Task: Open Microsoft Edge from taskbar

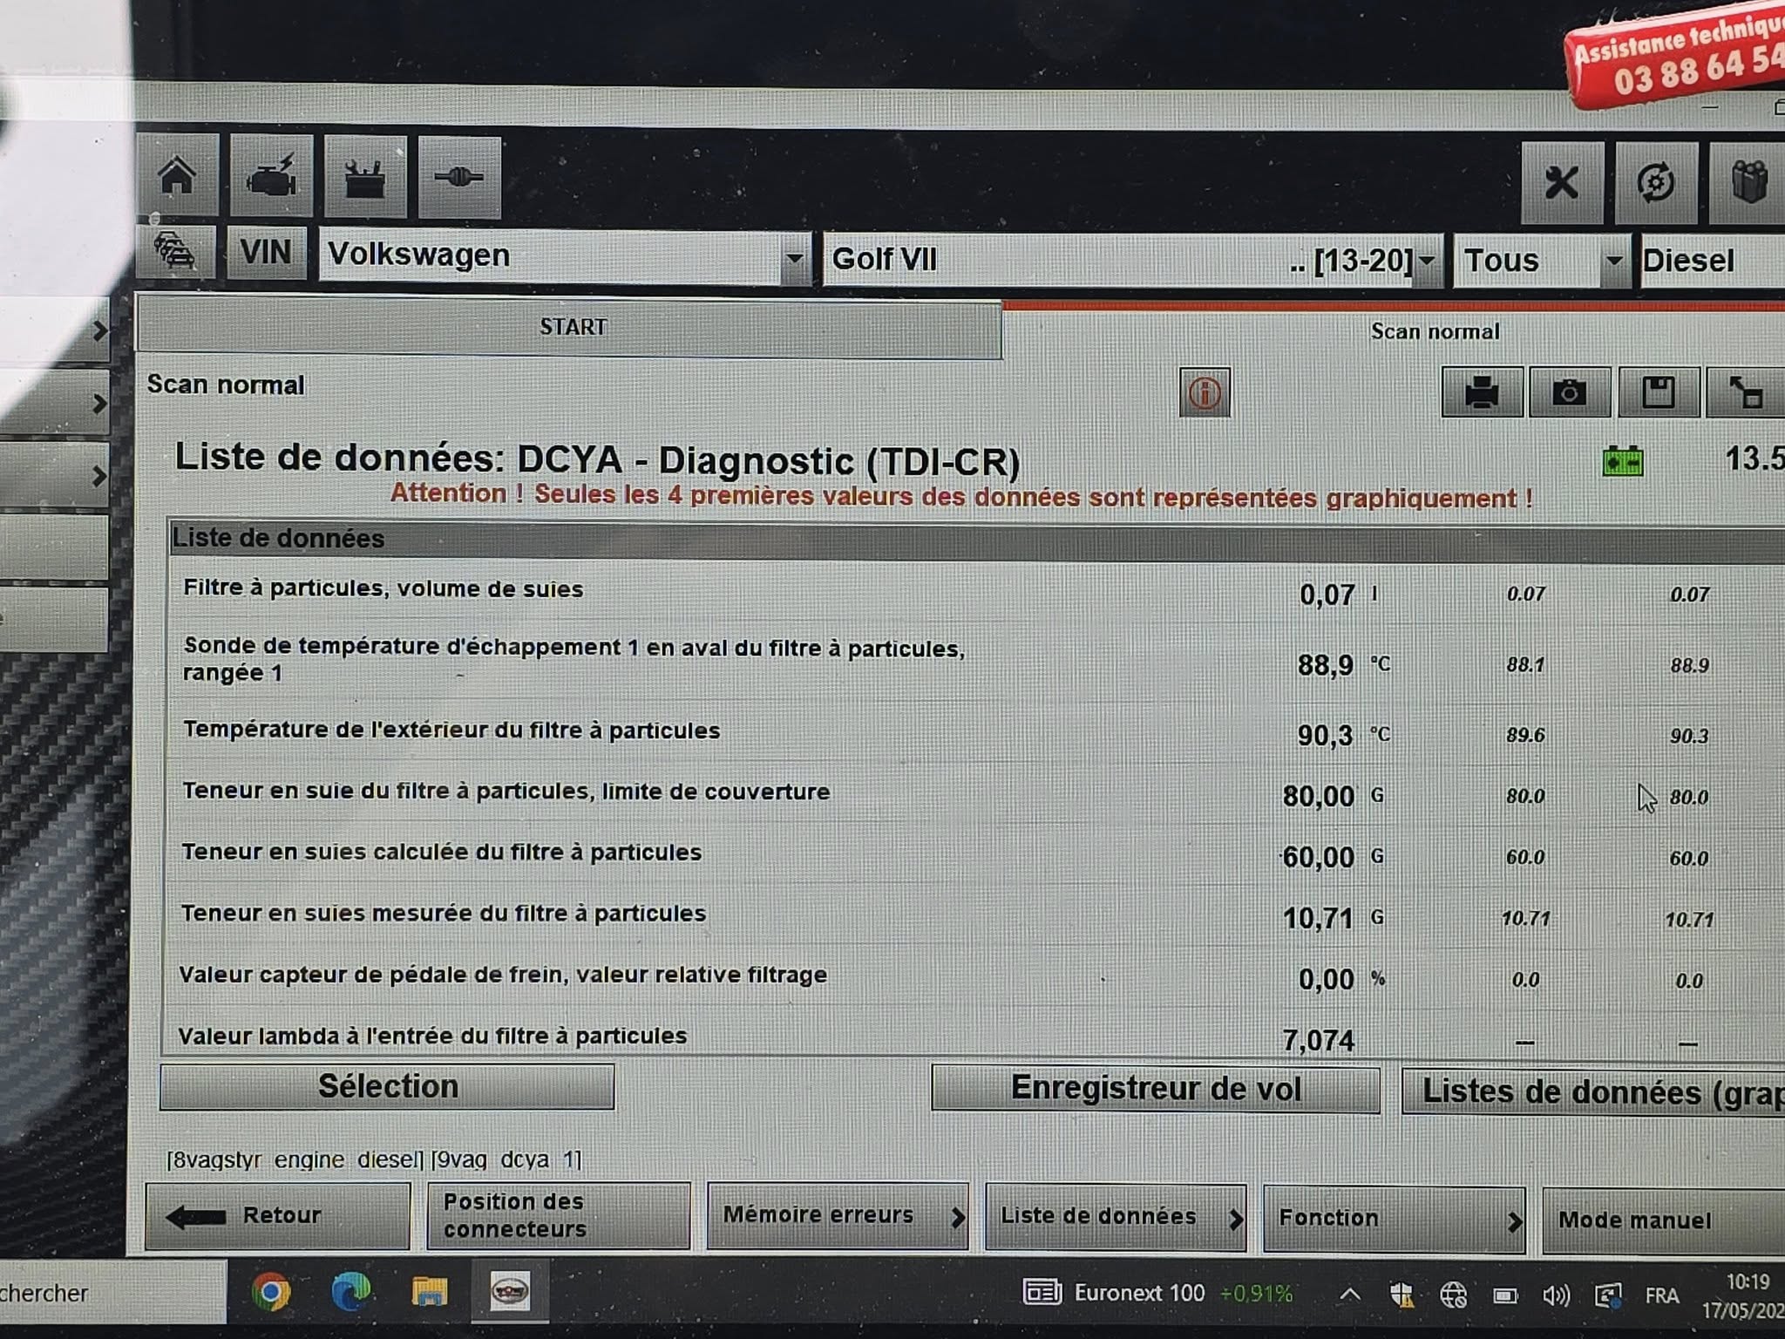Action: click(x=350, y=1292)
